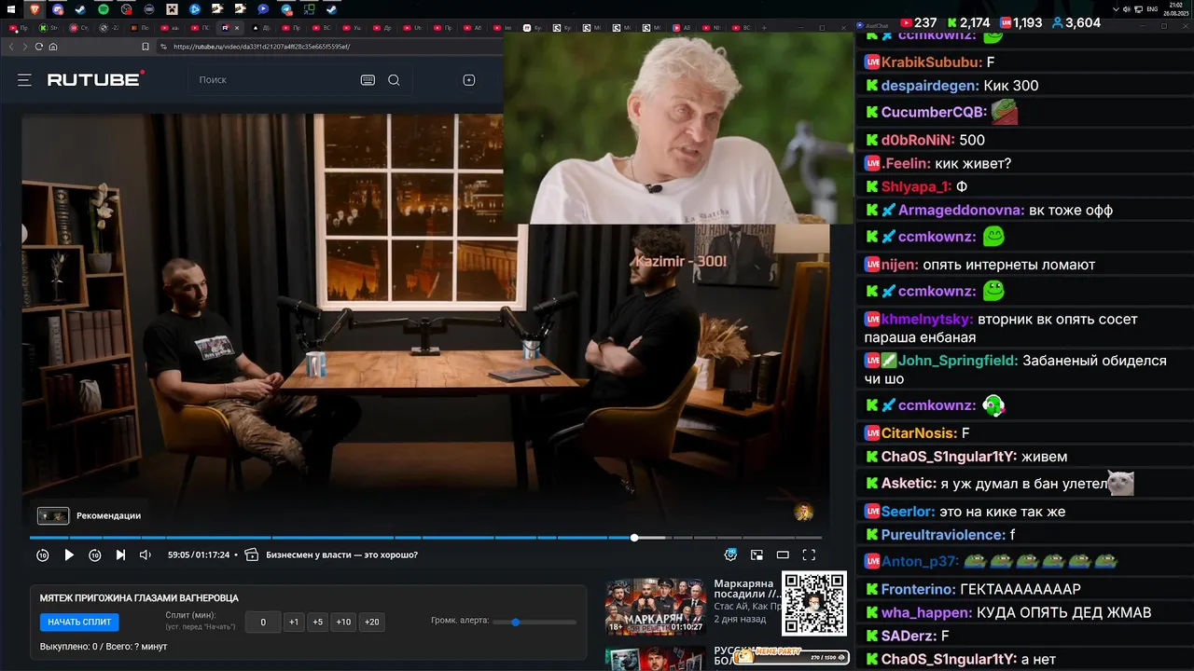Open the chapter title Бизнесмен у власти
Viewport: 1194px width, 671px height.
[x=341, y=555]
